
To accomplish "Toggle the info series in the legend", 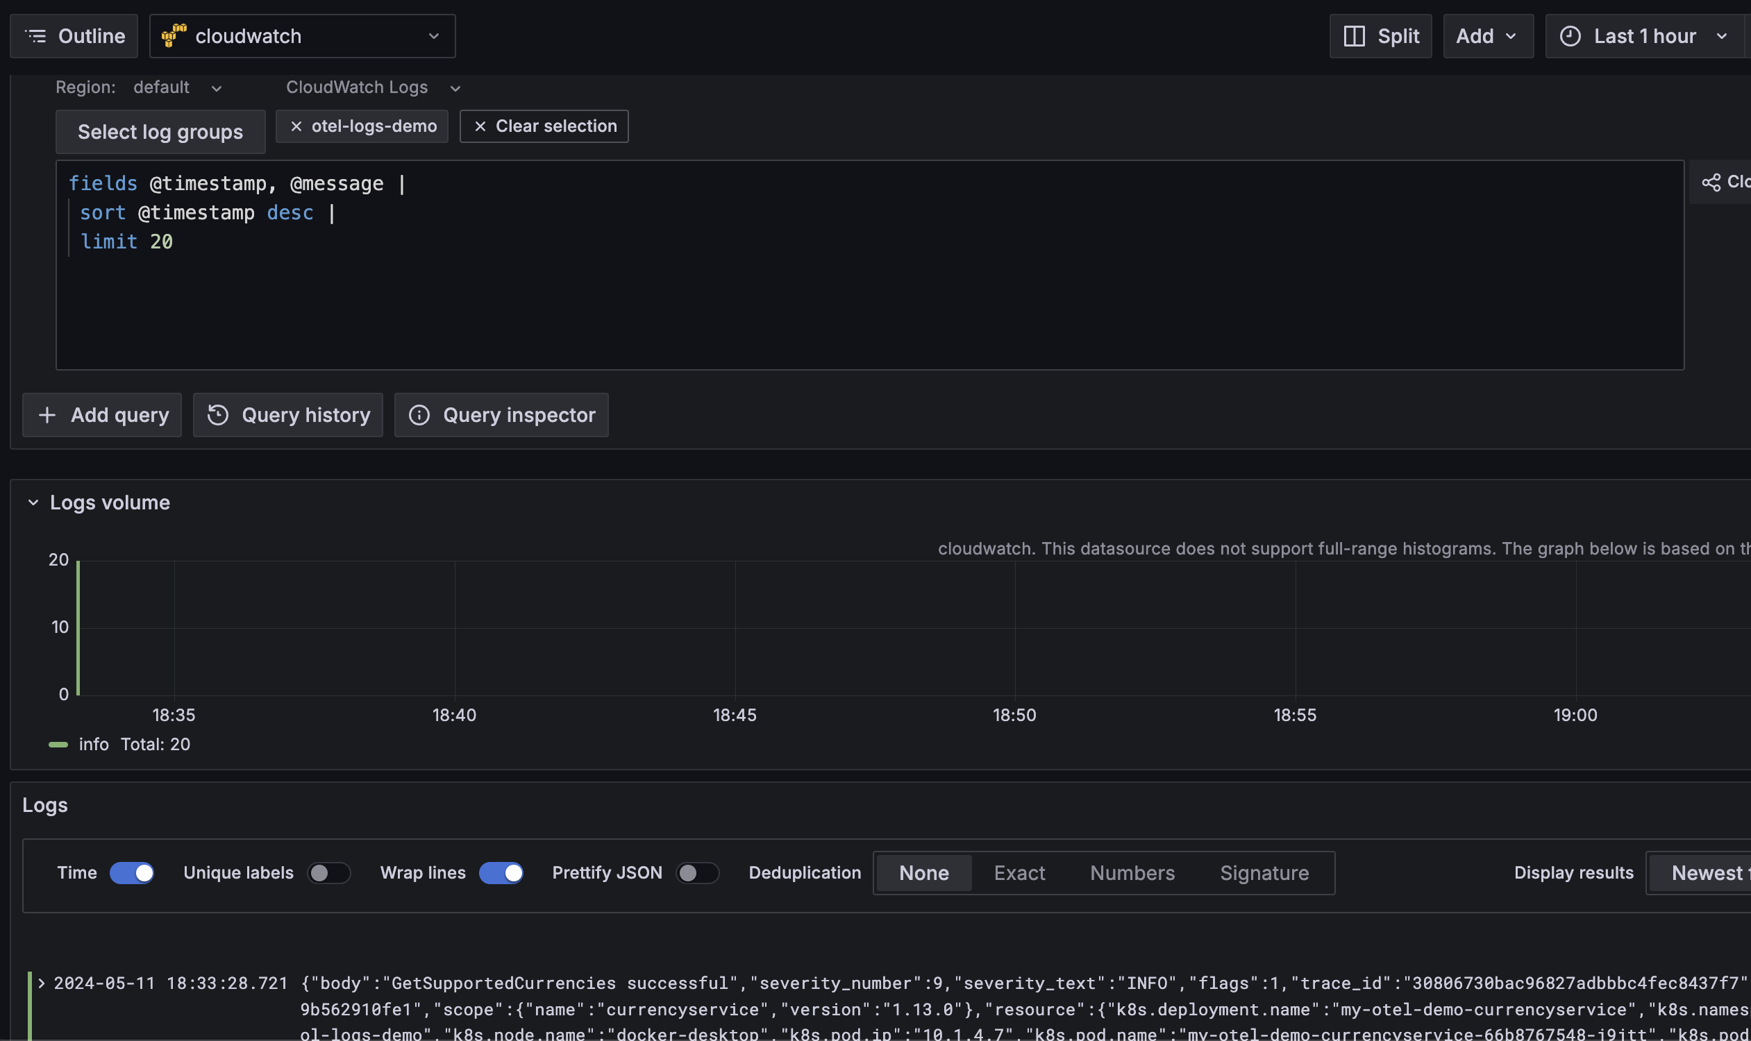I will pyautogui.click(x=93, y=744).
